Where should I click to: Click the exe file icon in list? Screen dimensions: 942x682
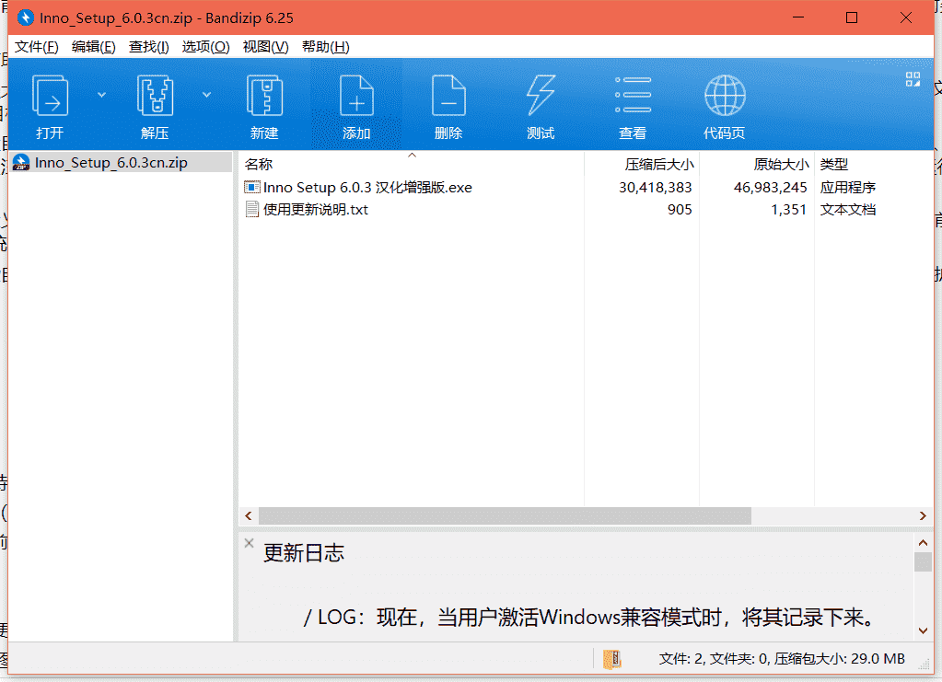[x=252, y=188]
